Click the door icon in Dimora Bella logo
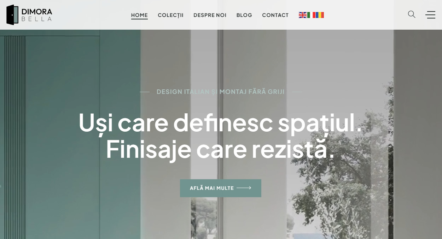Screen dimensions: 442x239 point(12,15)
